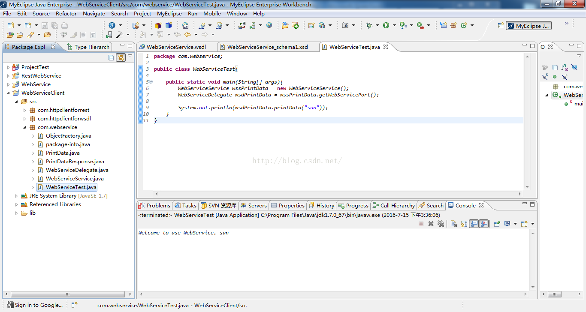The image size is (586, 312).
Task: Toggle Show Console When Standard Out Changes
Action: (474, 224)
